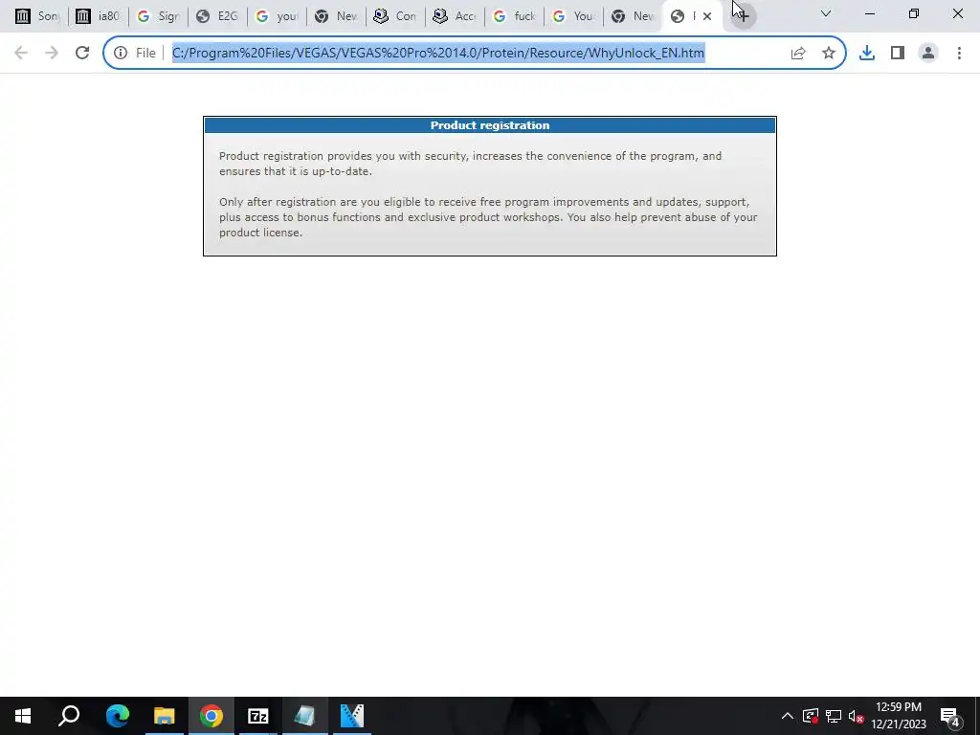Go back to the previous page
Screen dimensions: 980x735
(21, 54)
